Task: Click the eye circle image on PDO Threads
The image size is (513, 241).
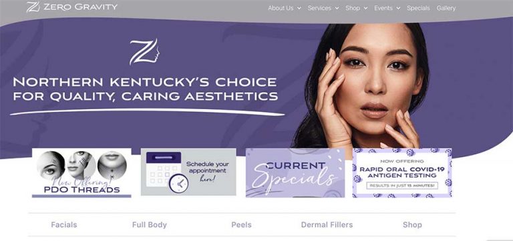Action: (x=51, y=166)
